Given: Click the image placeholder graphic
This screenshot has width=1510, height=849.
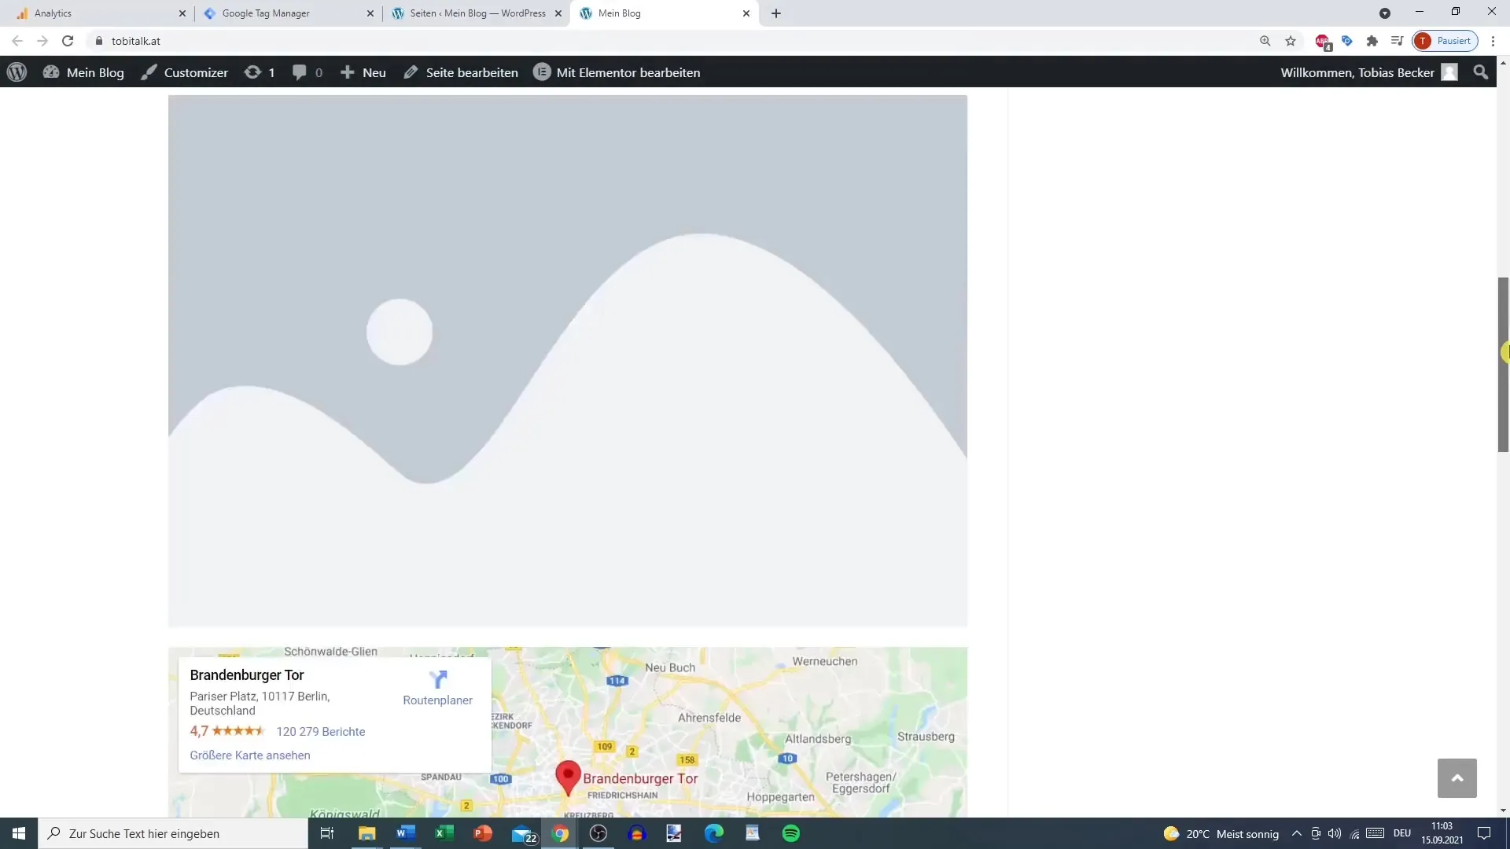Looking at the screenshot, I should click(568, 361).
